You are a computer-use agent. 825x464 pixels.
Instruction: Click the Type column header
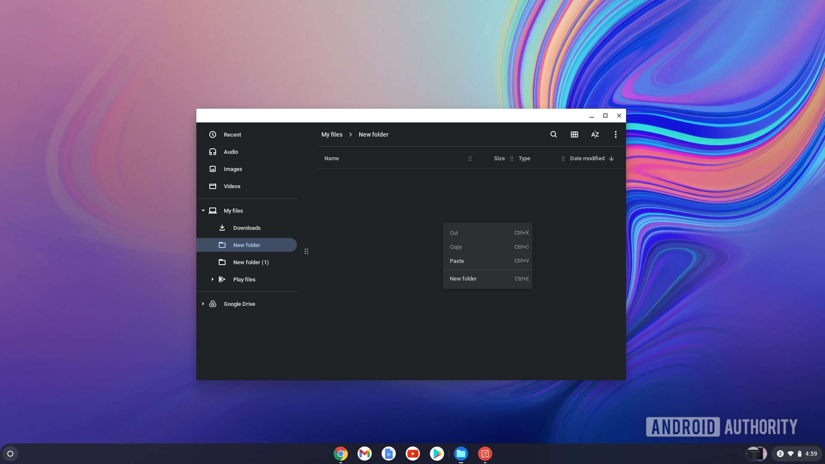pos(524,158)
